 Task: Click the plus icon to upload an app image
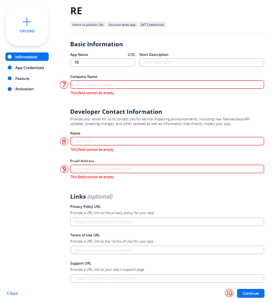pyautogui.click(x=27, y=22)
